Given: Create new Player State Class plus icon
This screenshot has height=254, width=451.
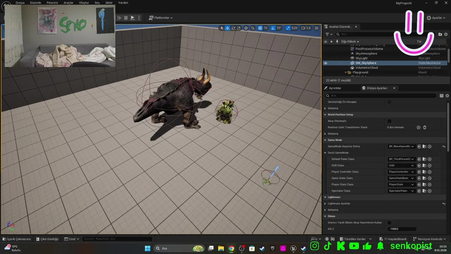Looking at the screenshot, I should [x=430, y=185].
